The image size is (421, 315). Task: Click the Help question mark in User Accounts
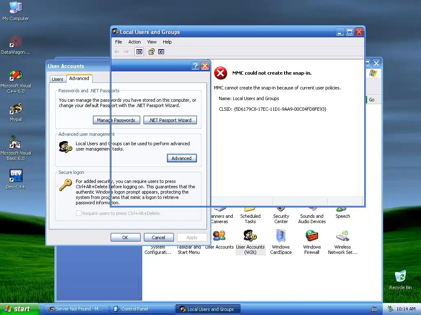pos(195,66)
